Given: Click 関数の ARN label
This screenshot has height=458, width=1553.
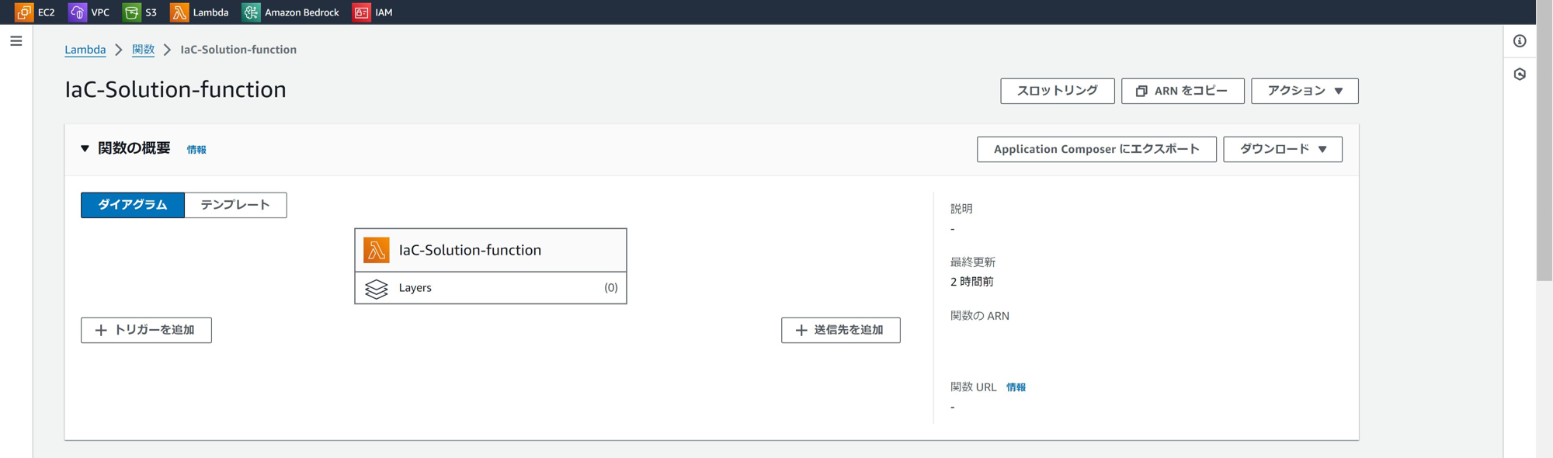Looking at the screenshot, I should [x=980, y=316].
